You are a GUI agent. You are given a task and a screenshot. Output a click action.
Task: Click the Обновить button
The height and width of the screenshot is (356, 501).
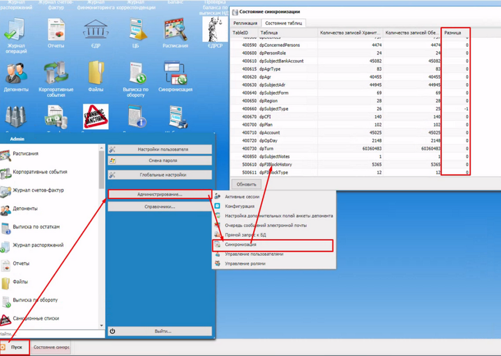point(246,185)
